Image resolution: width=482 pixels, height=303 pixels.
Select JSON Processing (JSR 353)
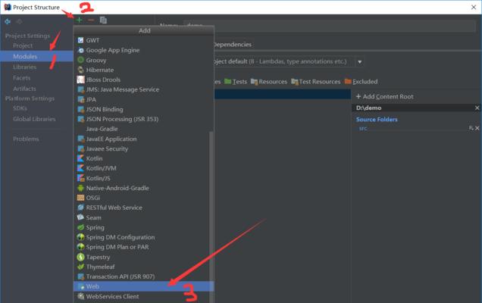tap(143, 119)
